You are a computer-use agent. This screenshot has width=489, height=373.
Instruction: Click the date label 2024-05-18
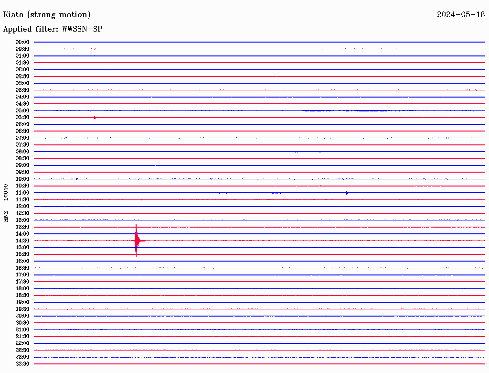click(461, 14)
